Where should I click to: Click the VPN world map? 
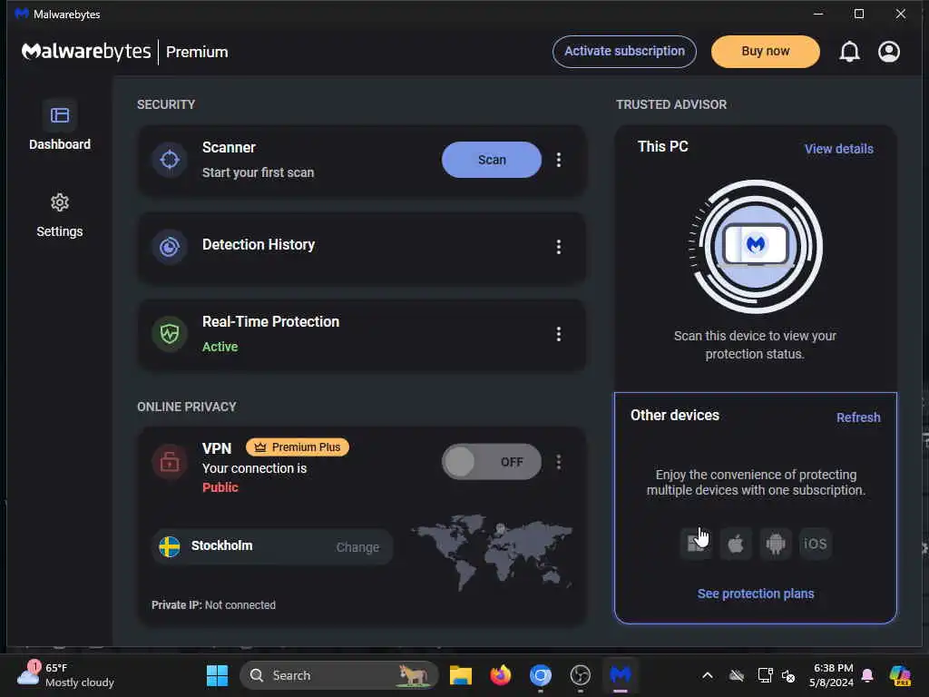tap(493, 552)
